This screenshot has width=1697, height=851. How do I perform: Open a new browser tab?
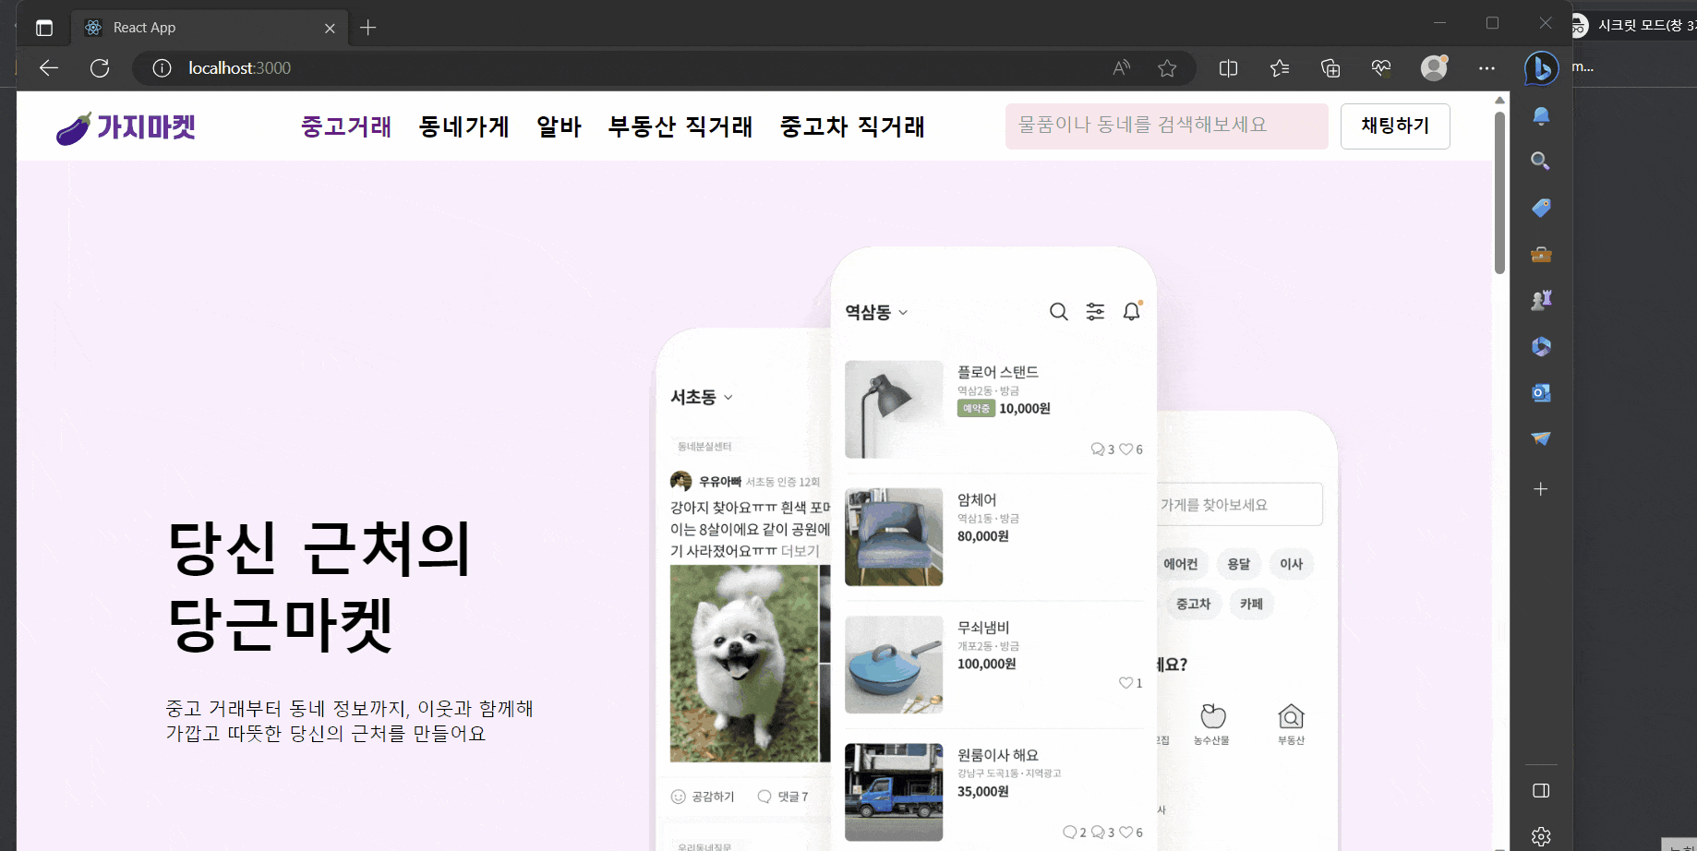pos(367,28)
